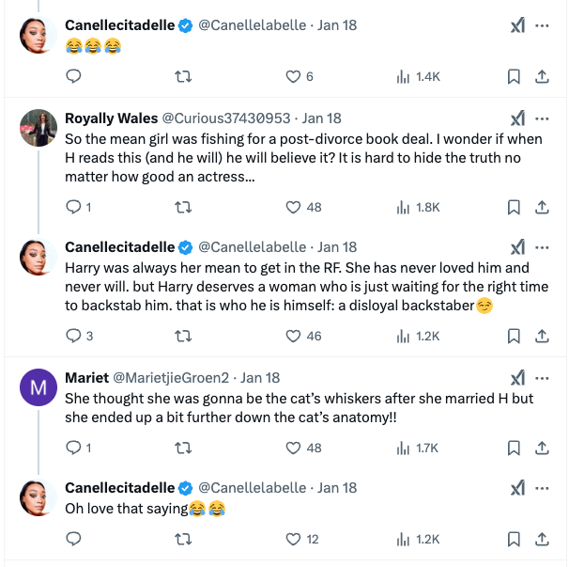Viewport: 569px width, 567px height.
Task: Open Jan 18 timestamp on Mariet's tweet
Action: pyautogui.click(x=260, y=378)
